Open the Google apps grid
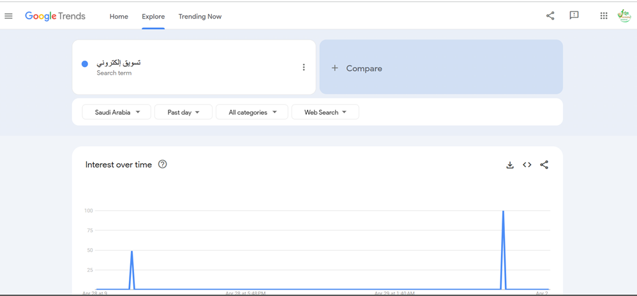The width and height of the screenshot is (637, 296). pos(603,16)
